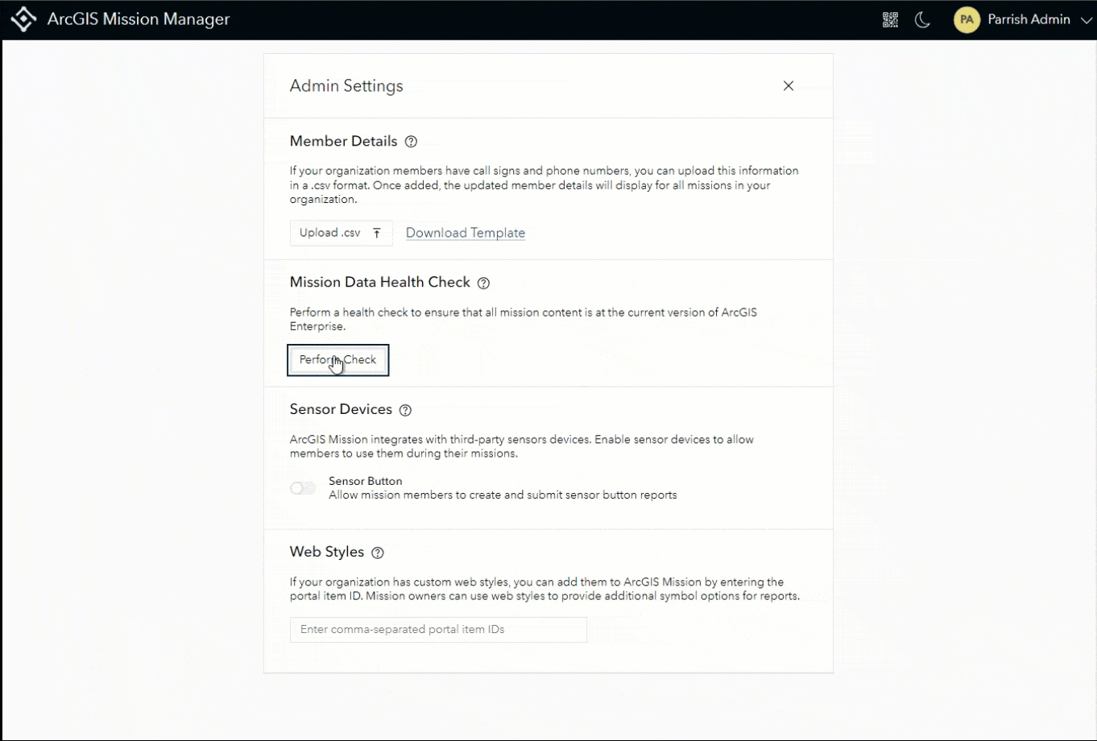Viewport: 1097px width, 741px height.
Task: Click the Mission Data Health Check heading
Action: [x=380, y=283]
